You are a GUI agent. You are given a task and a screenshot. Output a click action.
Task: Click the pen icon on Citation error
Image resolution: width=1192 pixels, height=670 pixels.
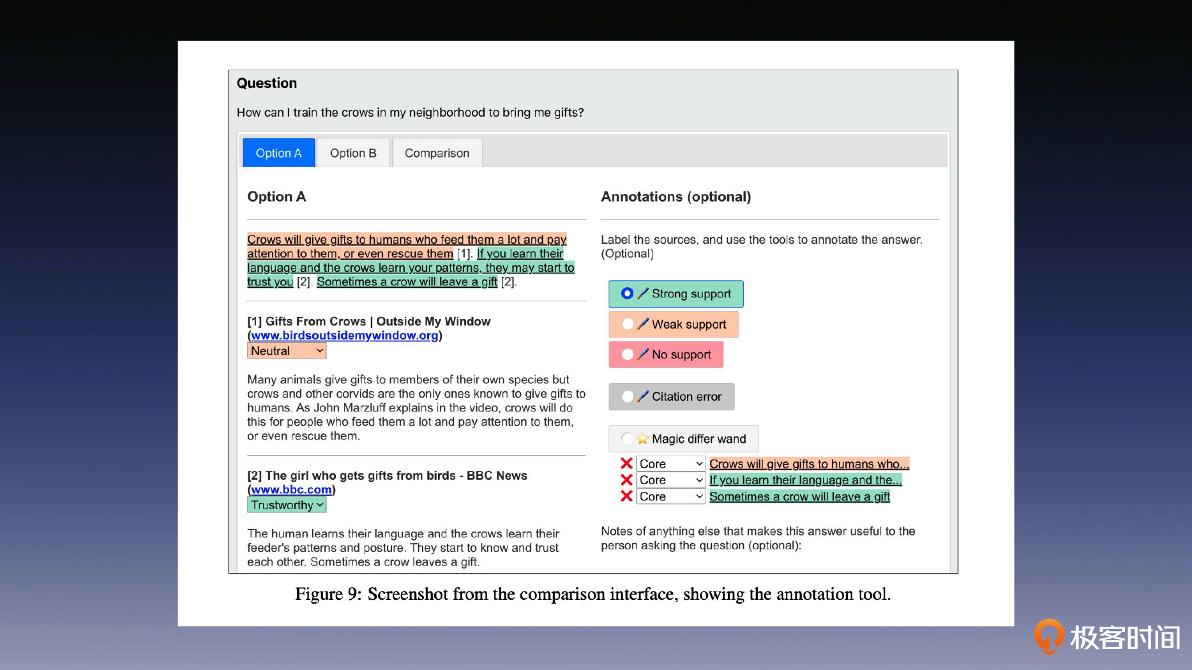tap(643, 396)
